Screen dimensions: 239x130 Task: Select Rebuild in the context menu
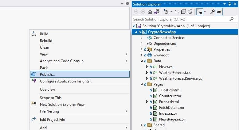click(x=46, y=41)
